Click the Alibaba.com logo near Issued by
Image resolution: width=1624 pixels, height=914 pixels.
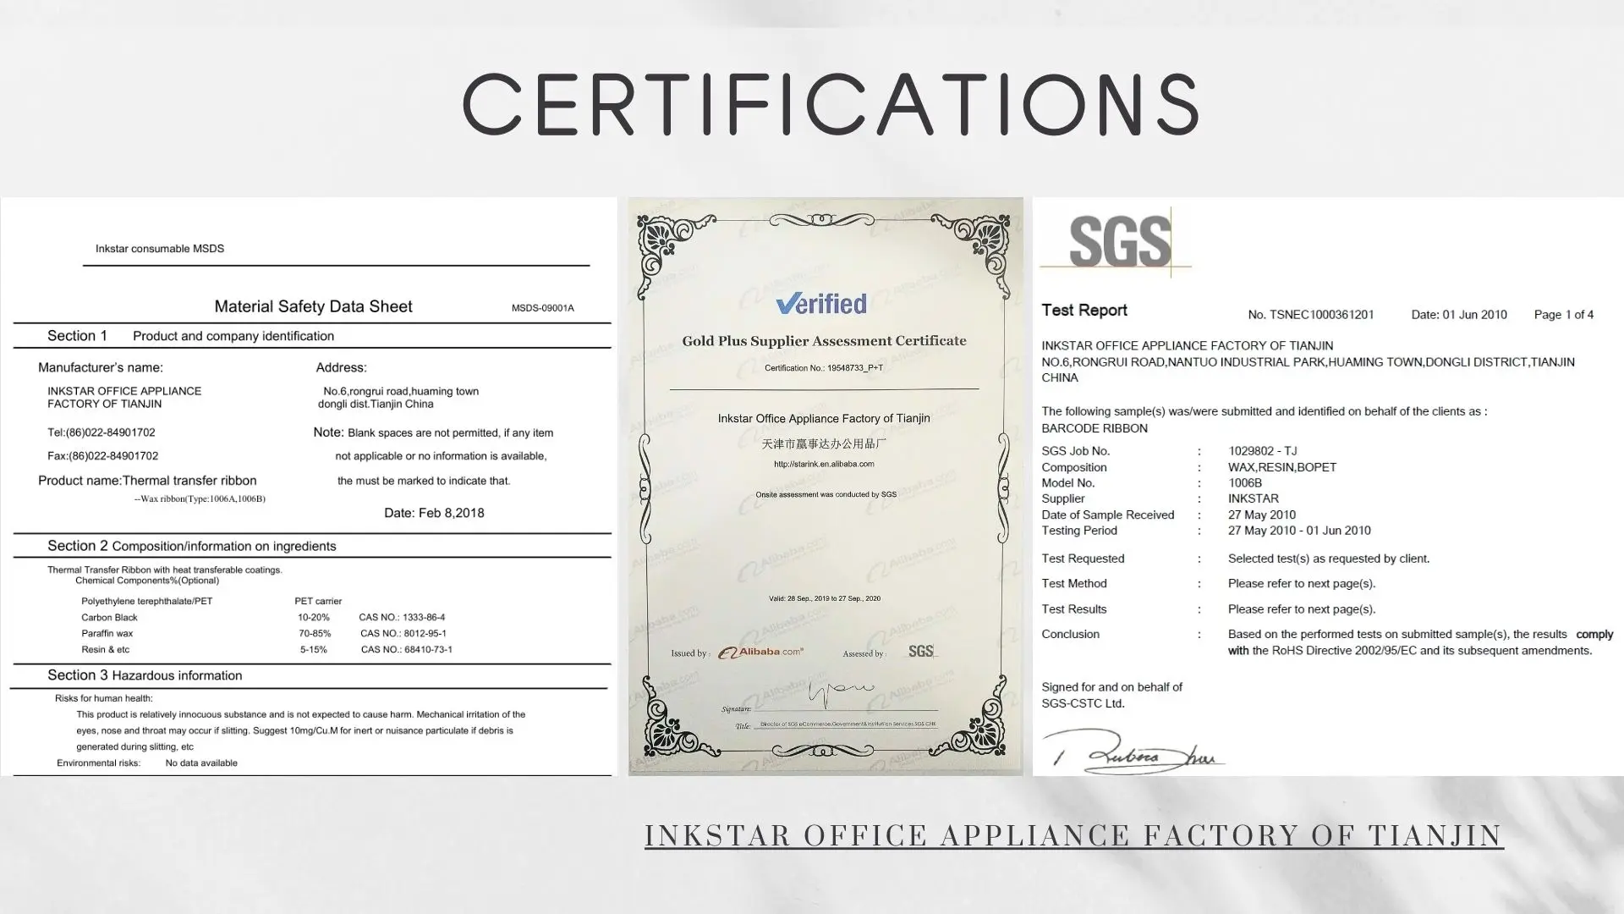pyautogui.click(x=760, y=652)
